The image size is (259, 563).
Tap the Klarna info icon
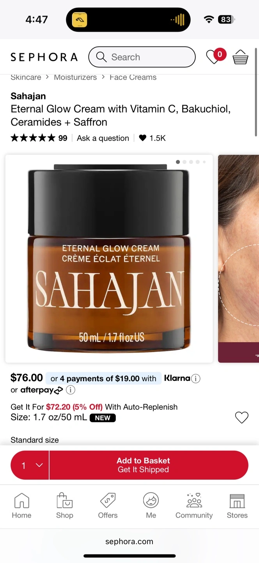196,378
